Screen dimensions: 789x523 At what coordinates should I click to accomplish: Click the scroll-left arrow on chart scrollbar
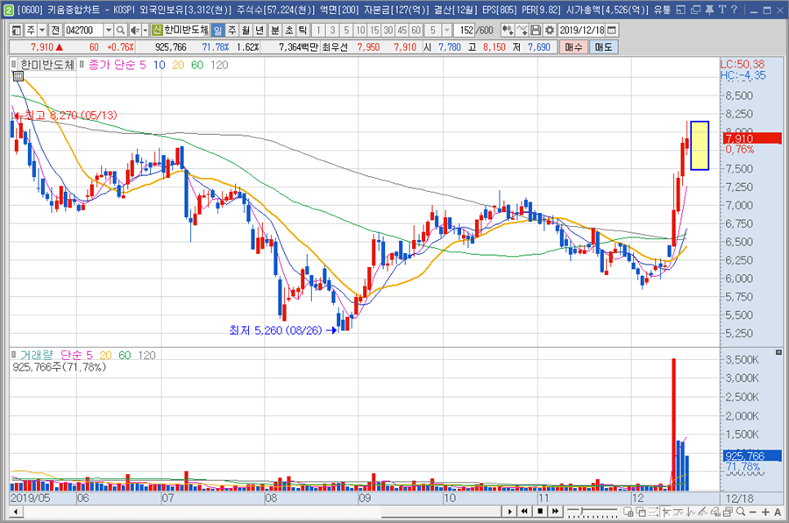(16, 512)
